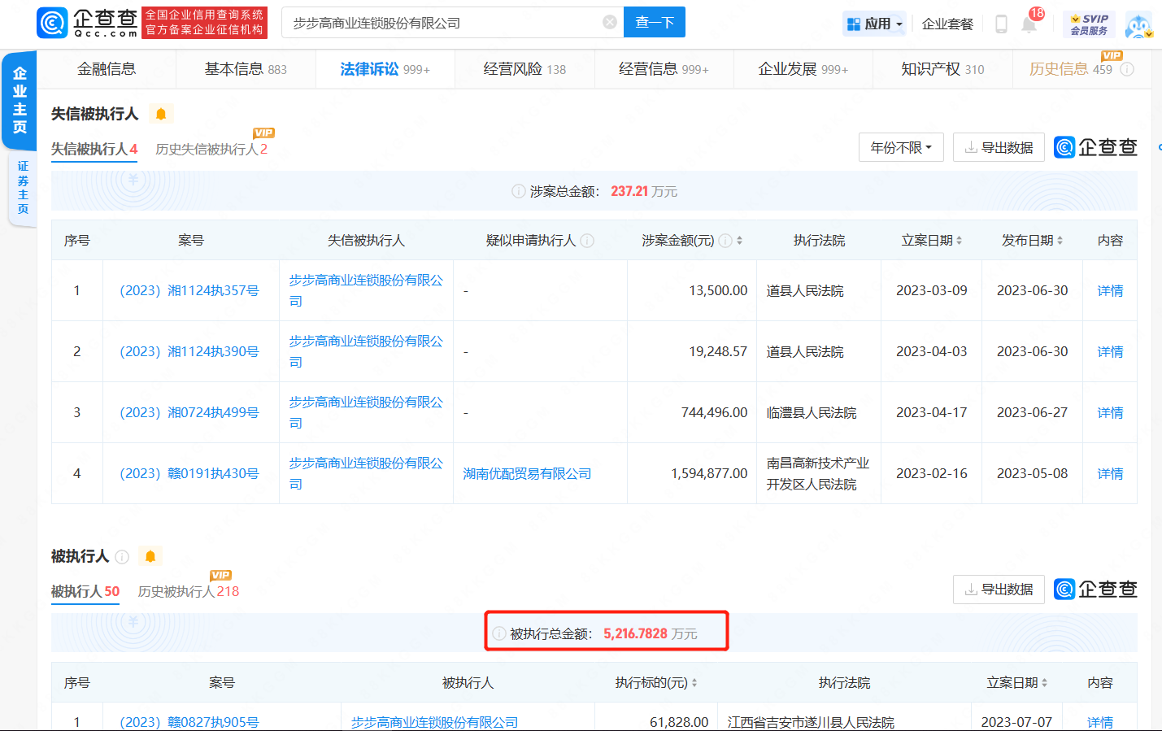Open 步步高 link in 被执行人 table row

coord(434,722)
